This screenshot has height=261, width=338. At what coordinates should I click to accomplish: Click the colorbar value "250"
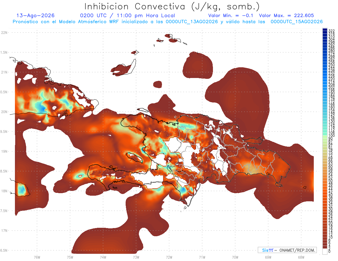[x=332, y=65]
